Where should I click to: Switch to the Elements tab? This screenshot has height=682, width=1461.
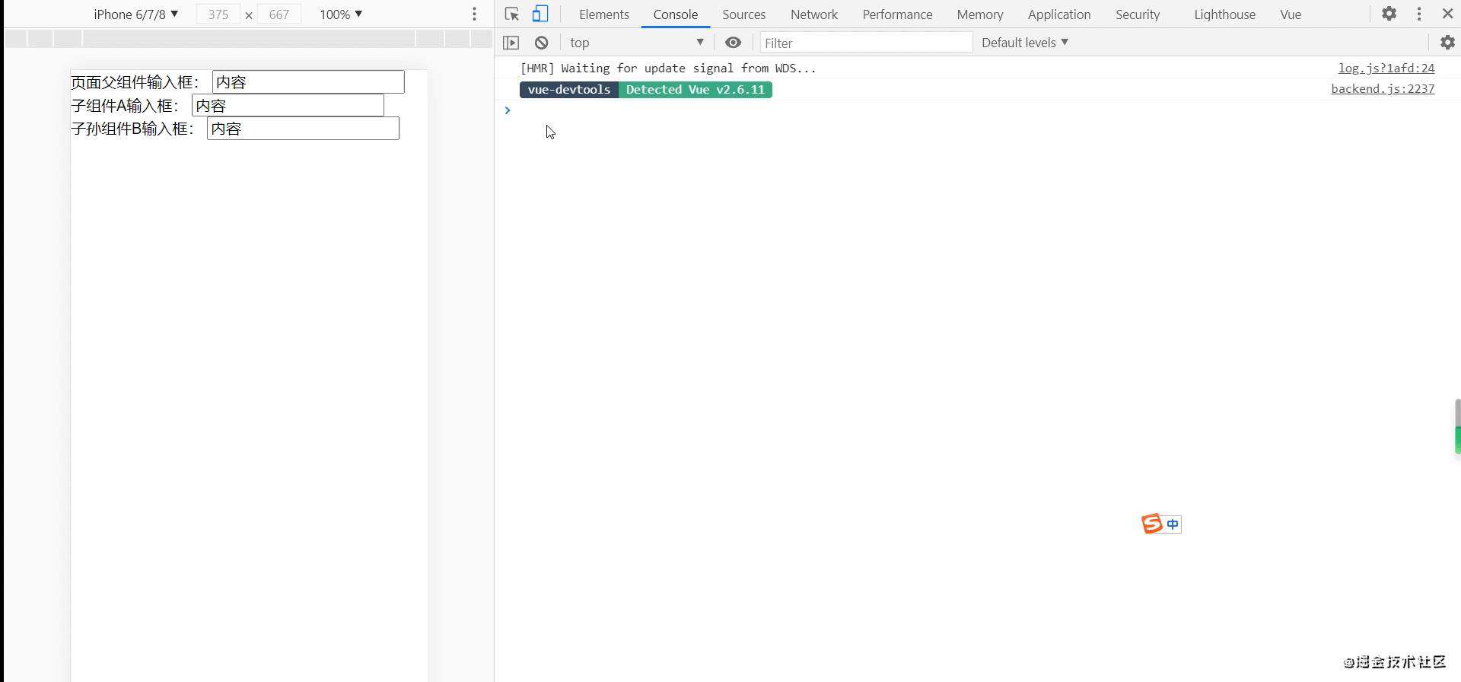[604, 14]
